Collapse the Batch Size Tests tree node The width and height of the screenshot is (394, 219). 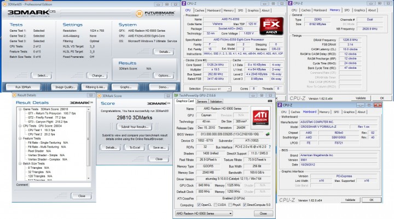tap(20, 163)
